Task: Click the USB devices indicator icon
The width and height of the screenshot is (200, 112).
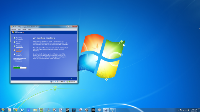Action: 55,82
